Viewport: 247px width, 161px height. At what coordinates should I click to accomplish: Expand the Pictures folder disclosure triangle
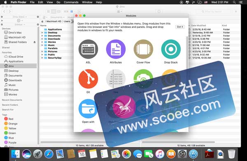coord(42,52)
